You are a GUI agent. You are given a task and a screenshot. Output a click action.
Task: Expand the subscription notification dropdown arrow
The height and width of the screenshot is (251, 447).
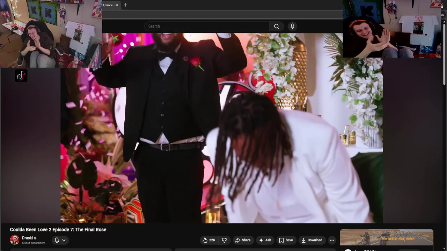(64, 240)
